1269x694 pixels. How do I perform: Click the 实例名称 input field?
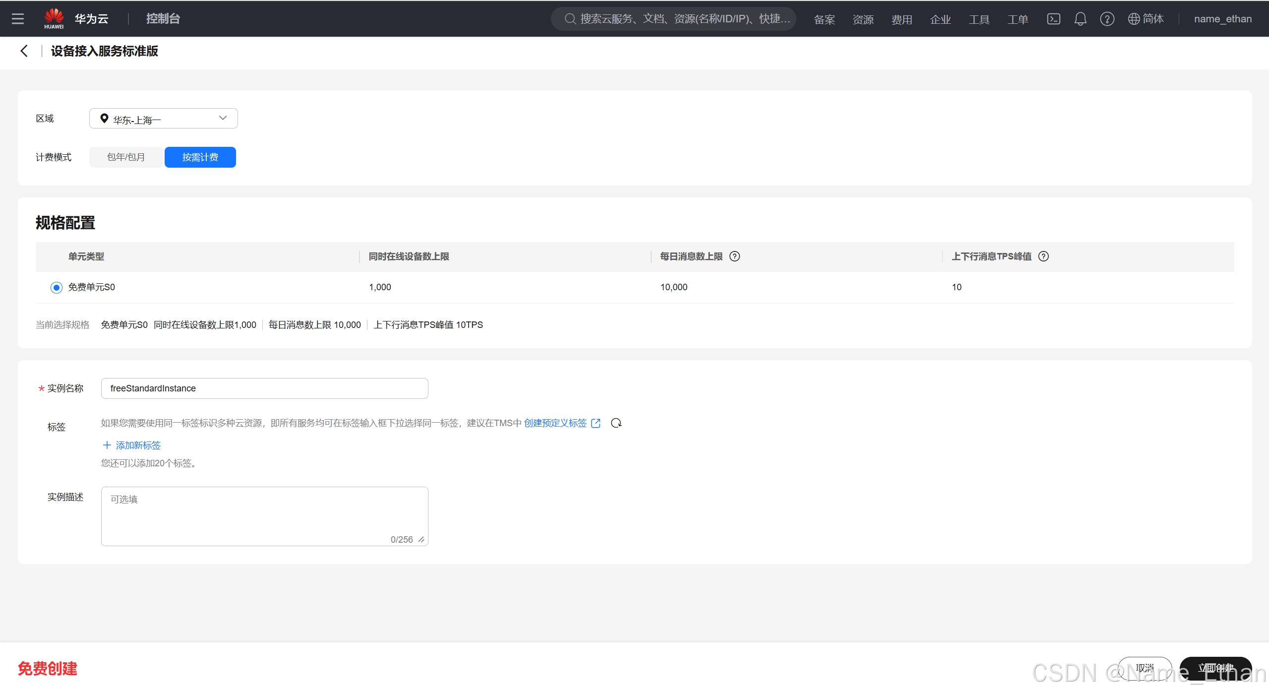tap(264, 388)
